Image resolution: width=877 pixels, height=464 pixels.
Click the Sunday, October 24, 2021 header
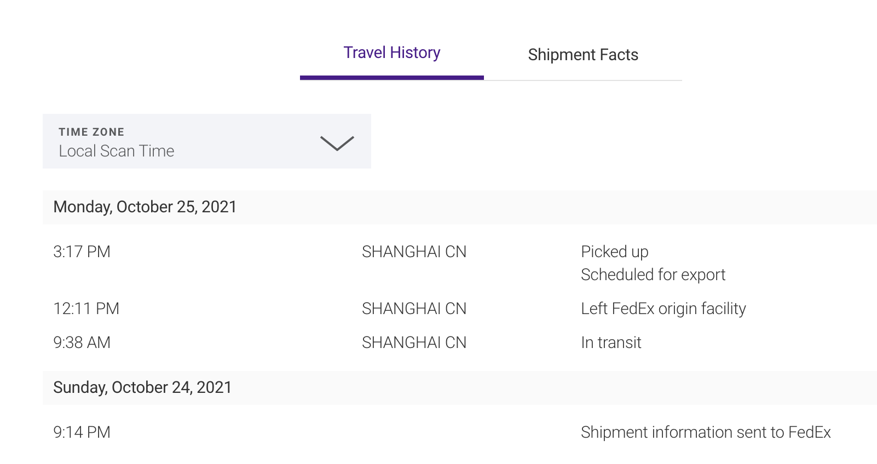[x=142, y=387]
